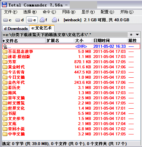Click the 6.8 MB size value
The height and width of the screenshot is (147, 142).
click(85, 129)
